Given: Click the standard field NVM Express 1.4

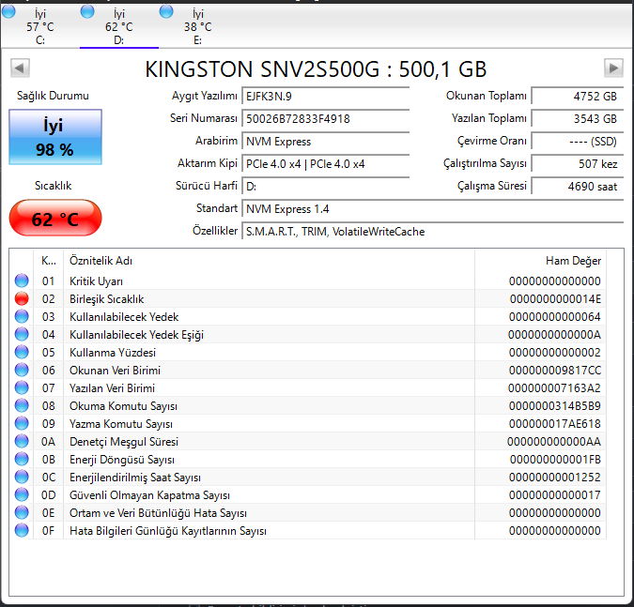Looking at the screenshot, I should coord(433,209).
